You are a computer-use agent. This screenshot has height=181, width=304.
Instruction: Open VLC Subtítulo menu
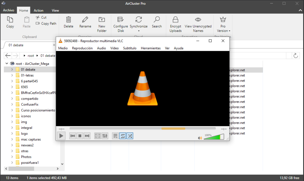pos(130,48)
